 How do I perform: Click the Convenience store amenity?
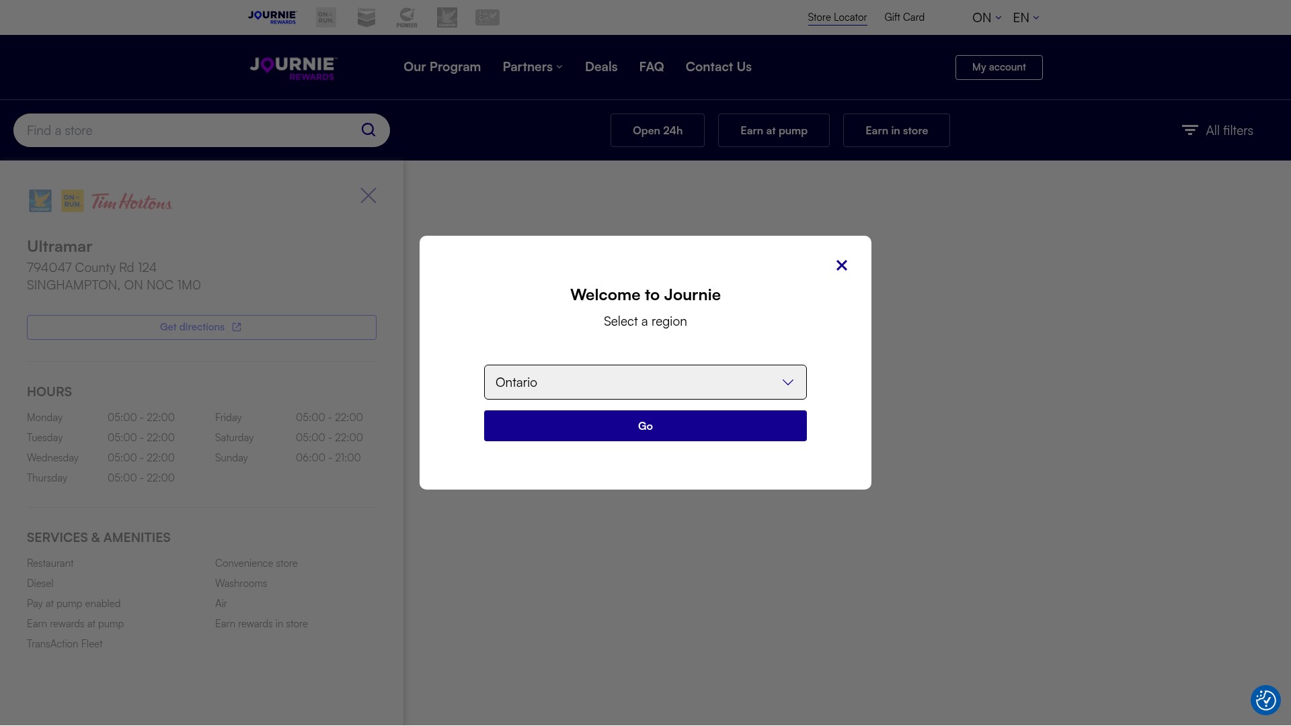(x=256, y=563)
